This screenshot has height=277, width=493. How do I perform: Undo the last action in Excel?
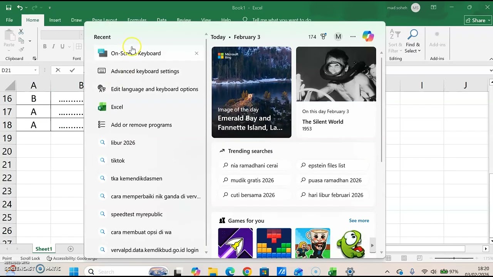(20, 8)
